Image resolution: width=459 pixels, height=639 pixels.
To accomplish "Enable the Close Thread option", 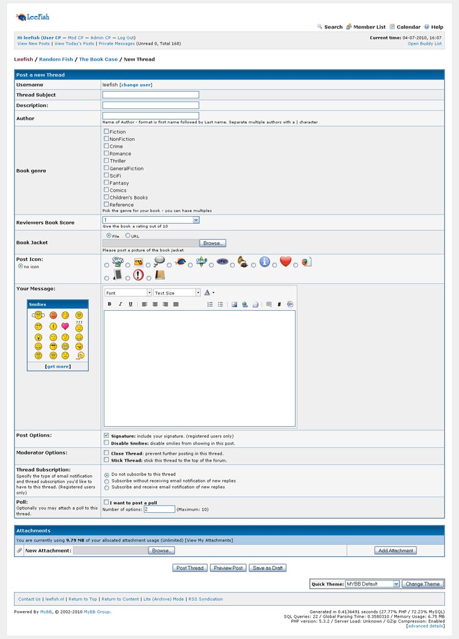I will 106,453.
